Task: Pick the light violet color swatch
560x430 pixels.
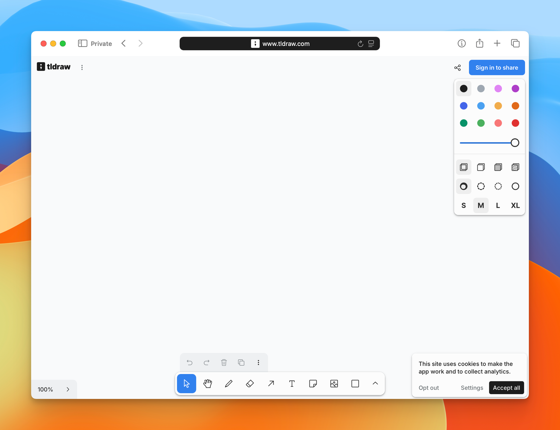Action: click(x=498, y=89)
